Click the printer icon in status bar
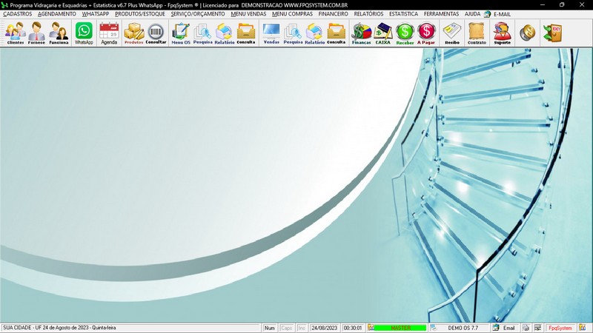 click(x=526, y=328)
